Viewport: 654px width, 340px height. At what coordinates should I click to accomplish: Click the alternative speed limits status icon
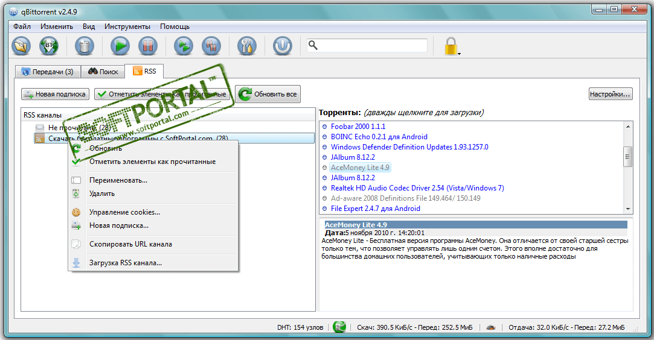[x=491, y=327]
